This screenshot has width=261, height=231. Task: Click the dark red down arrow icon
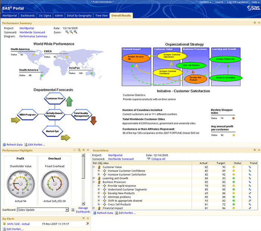point(93,120)
